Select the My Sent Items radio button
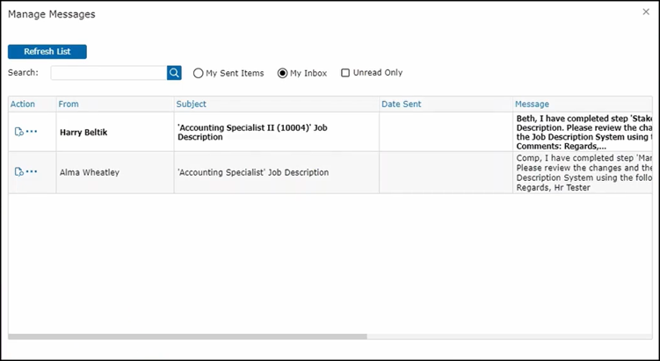Viewport: 660px width, 361px height. [x=199, y=73]
